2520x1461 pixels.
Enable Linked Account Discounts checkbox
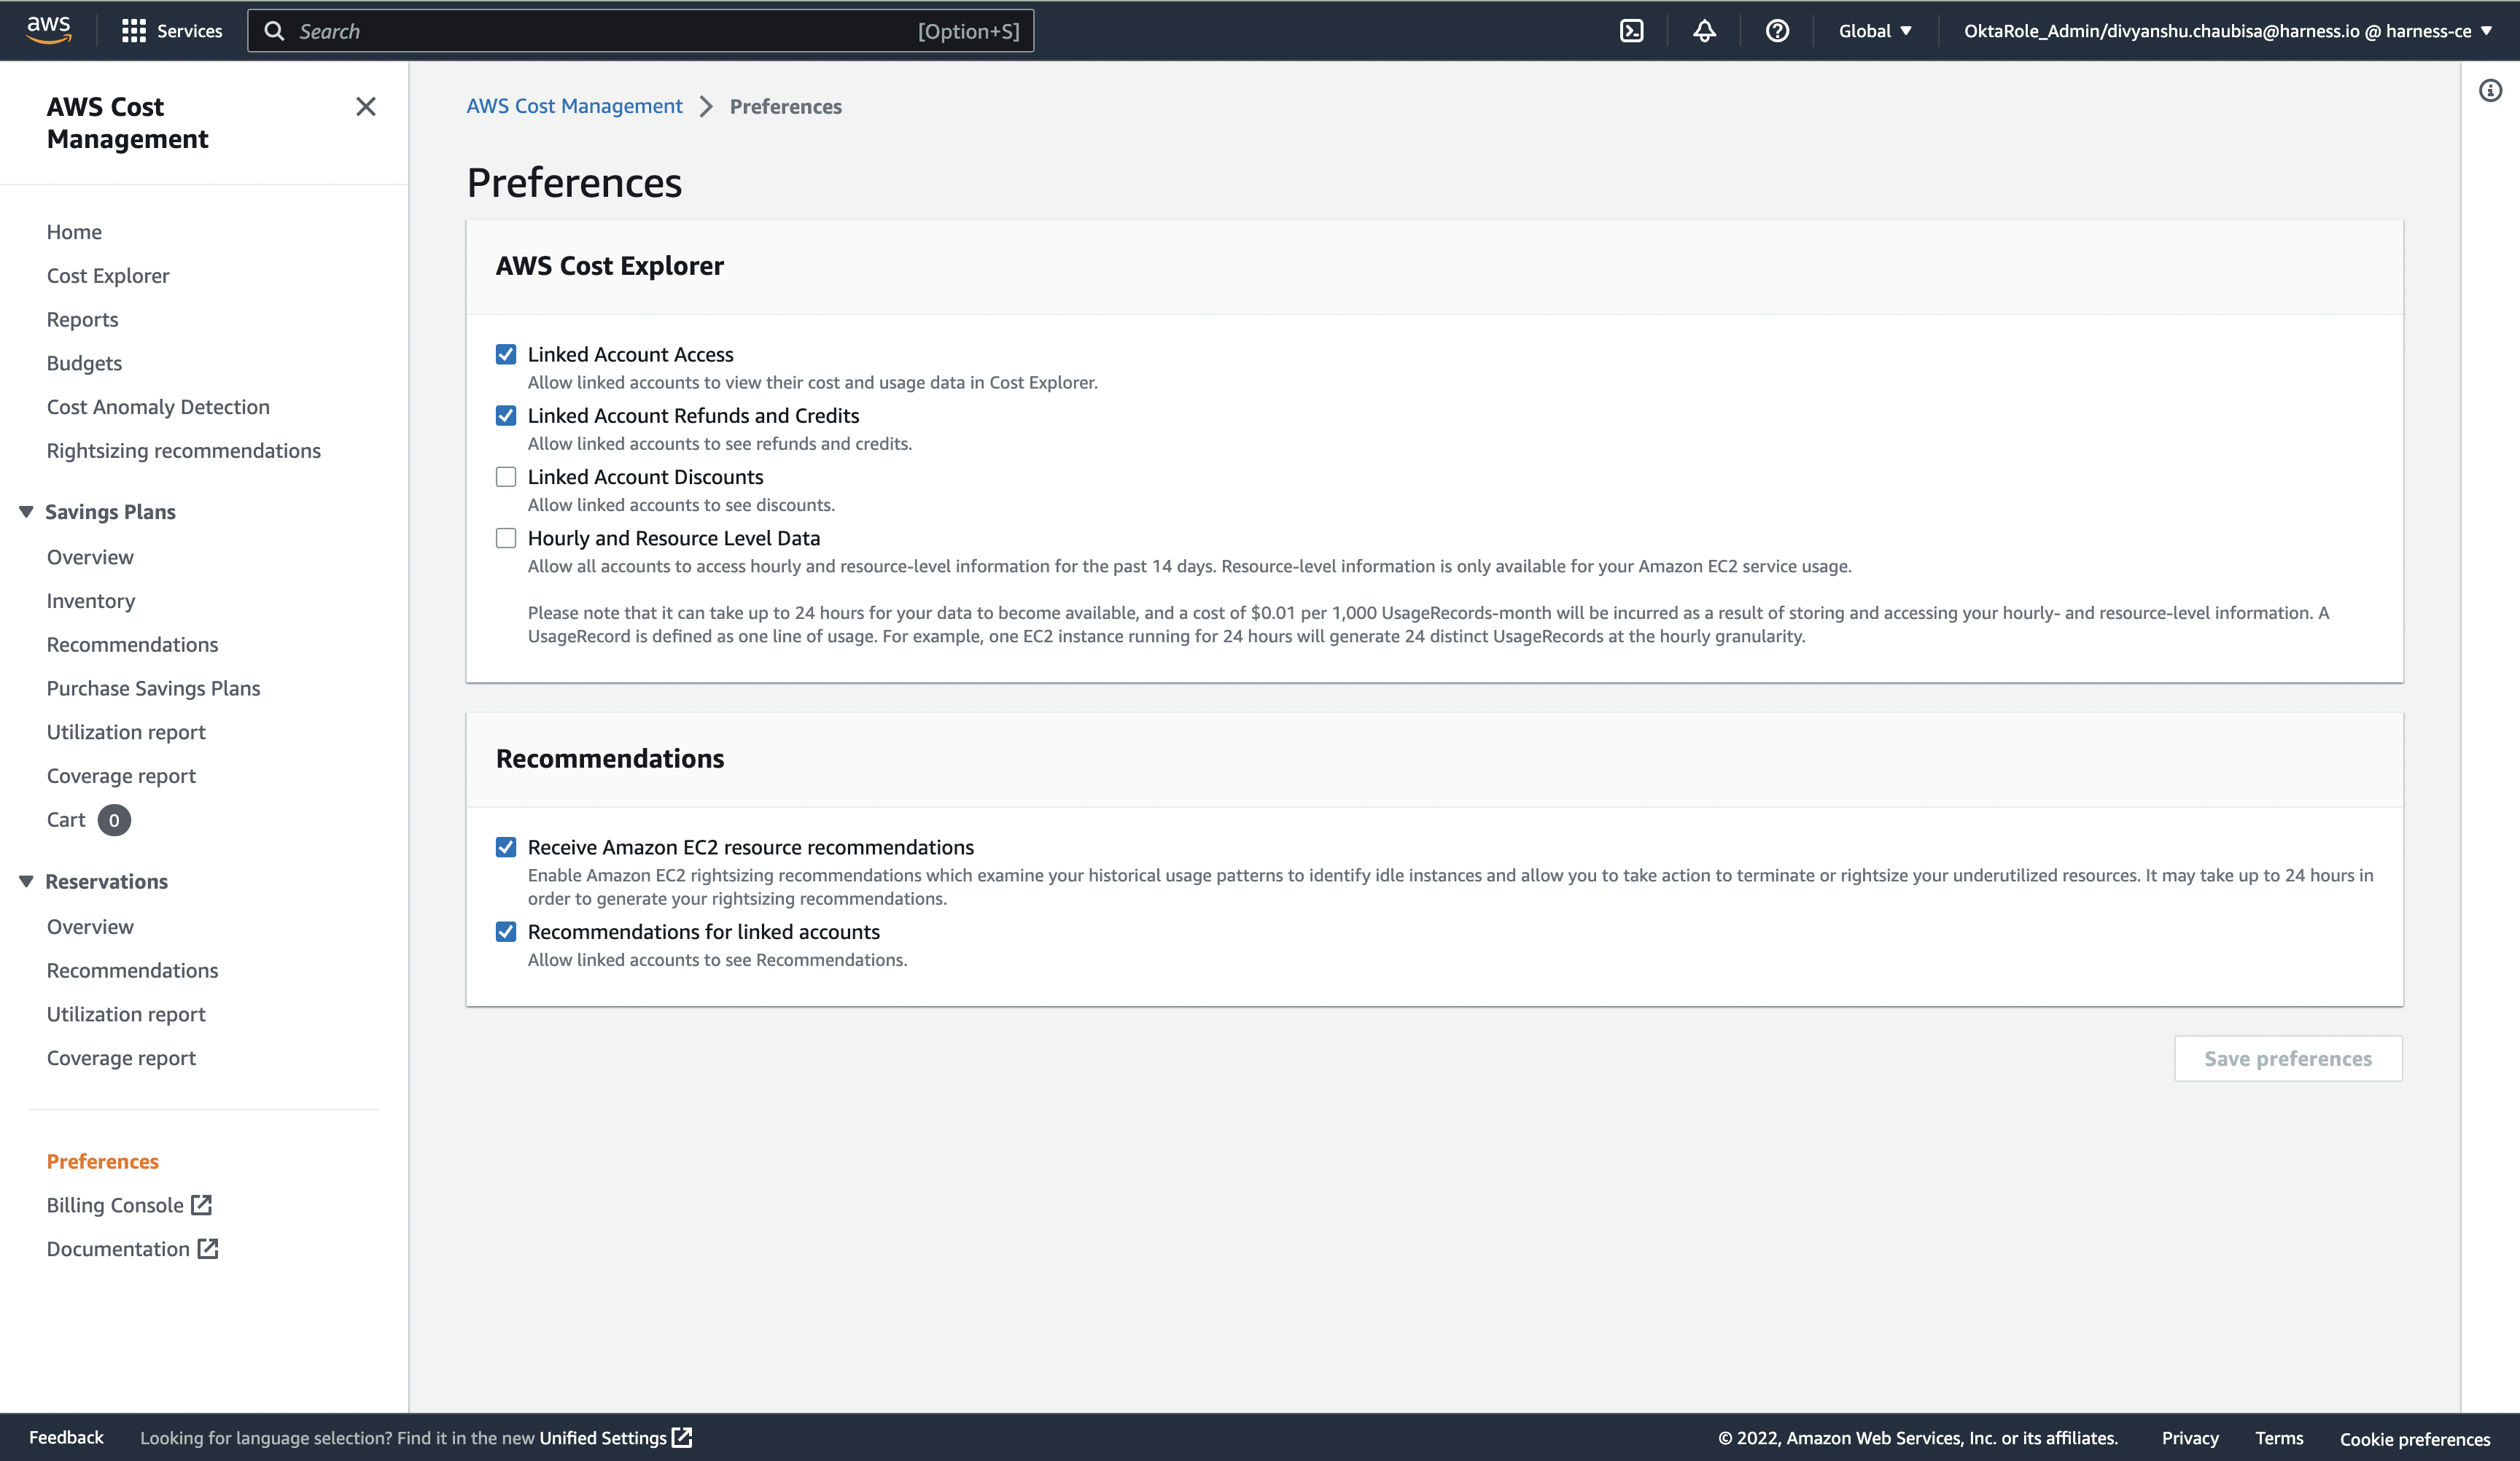click(x=506, y=477)
